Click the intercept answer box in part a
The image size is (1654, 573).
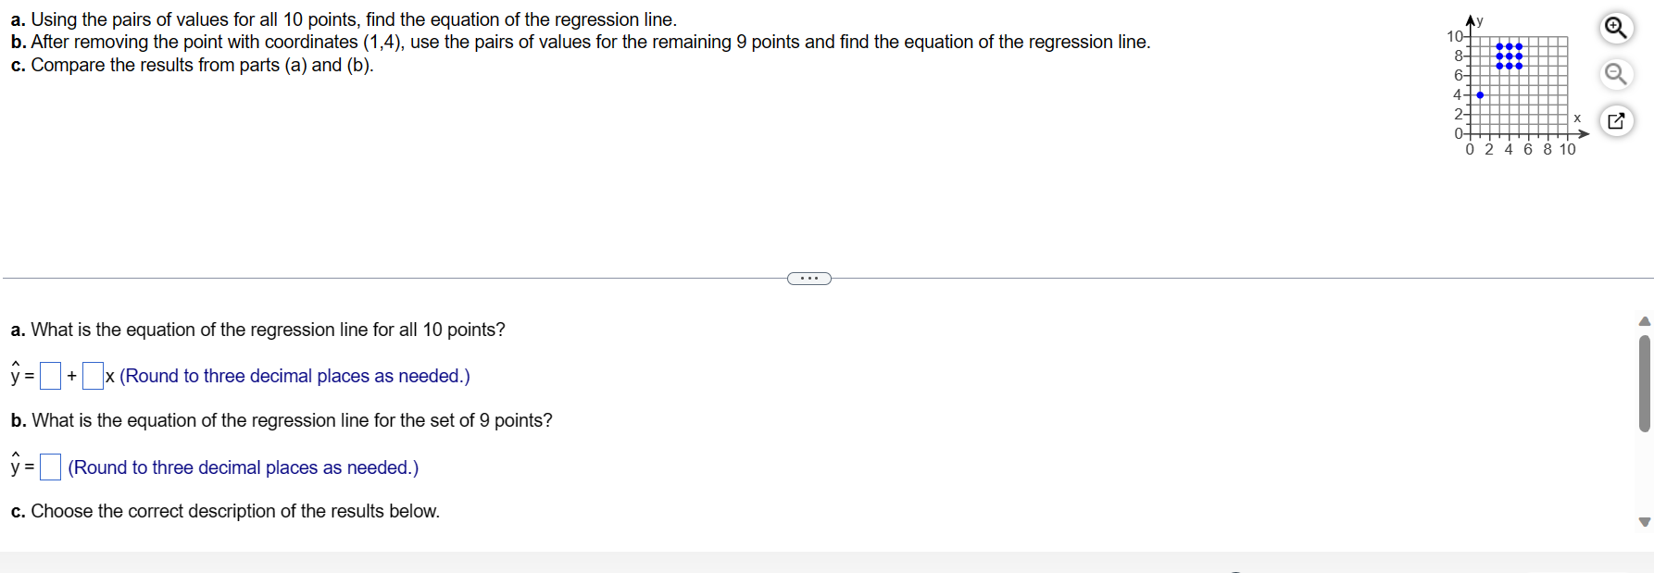pos(49,375)
